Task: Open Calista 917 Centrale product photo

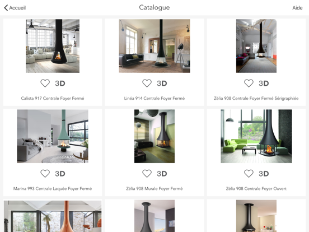Action: tap(53, 46)
